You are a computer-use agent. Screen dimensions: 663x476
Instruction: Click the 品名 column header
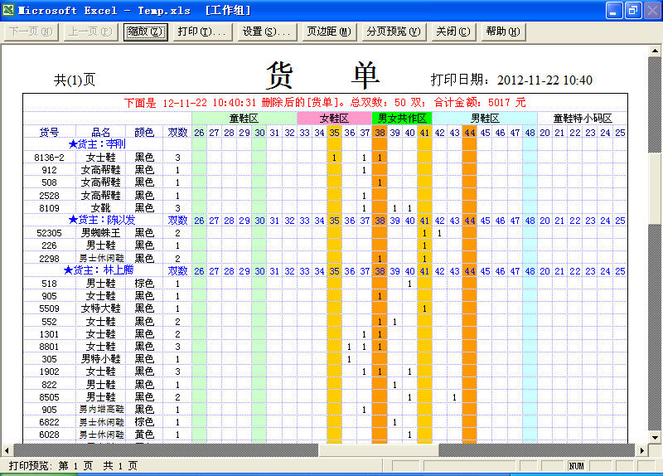100,133
